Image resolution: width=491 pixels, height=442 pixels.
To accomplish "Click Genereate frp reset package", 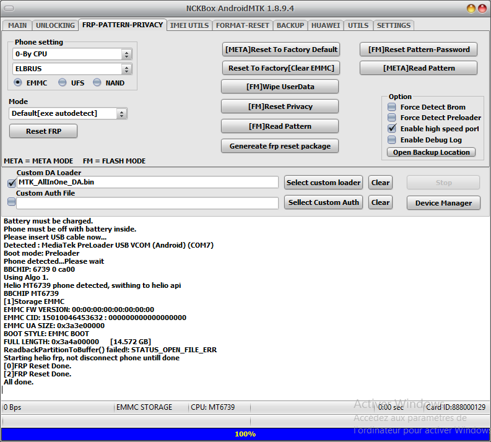I will [x=280, y=146].
